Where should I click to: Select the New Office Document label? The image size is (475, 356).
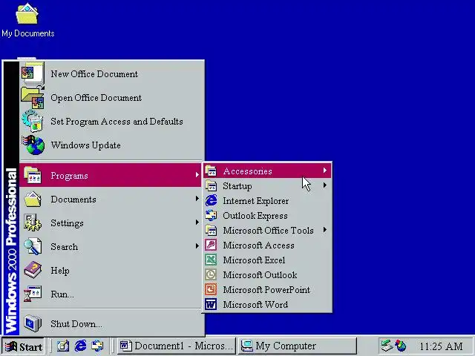[94, 74]
